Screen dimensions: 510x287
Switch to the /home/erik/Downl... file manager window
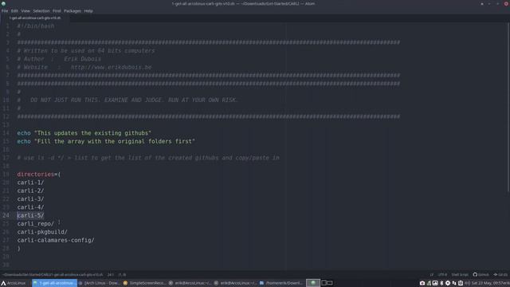click(x=281, y=283)
